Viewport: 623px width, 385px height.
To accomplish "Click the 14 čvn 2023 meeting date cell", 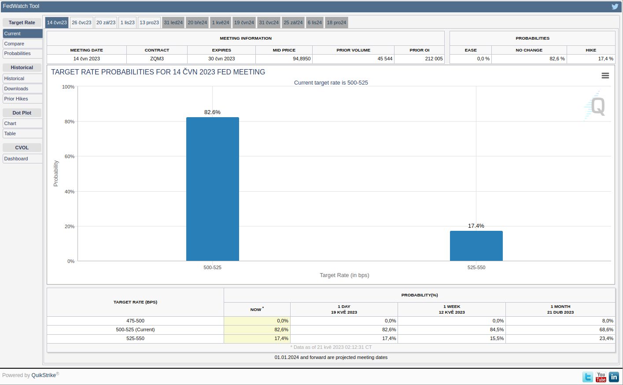I will pyautogui.click(x=87, y=59).
